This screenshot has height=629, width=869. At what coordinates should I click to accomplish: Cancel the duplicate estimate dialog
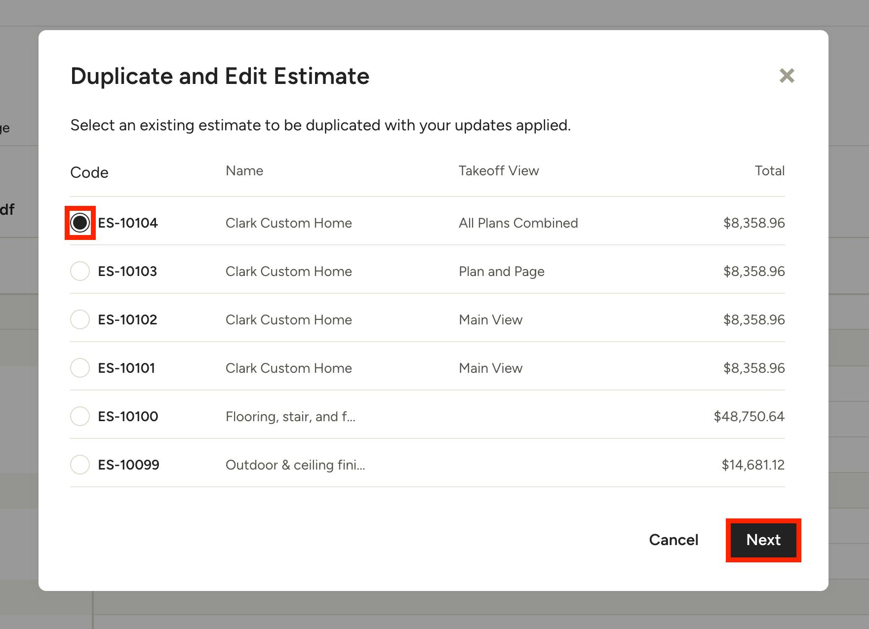click(673, 540)
